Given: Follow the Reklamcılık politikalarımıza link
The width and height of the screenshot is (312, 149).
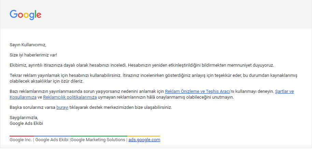Looking at the screenshot, I should [x=70, y=97].
